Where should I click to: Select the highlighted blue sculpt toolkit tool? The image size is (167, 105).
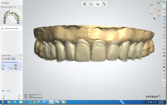14,59
